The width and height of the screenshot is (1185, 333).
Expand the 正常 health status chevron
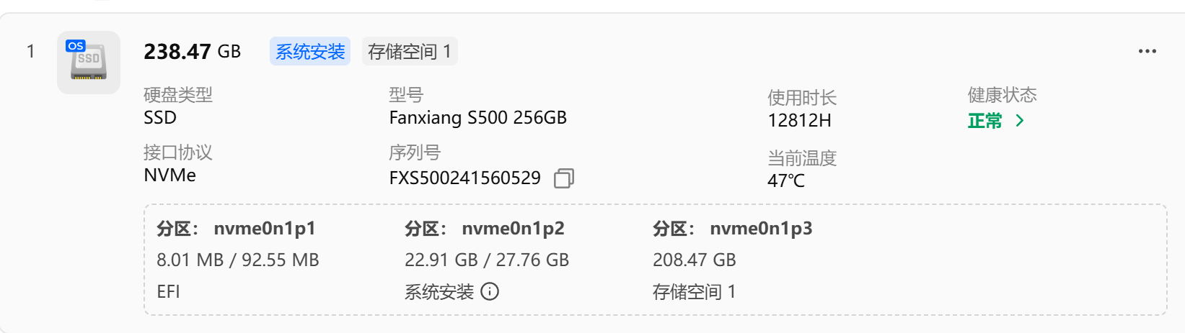(x=1020, y=121)
